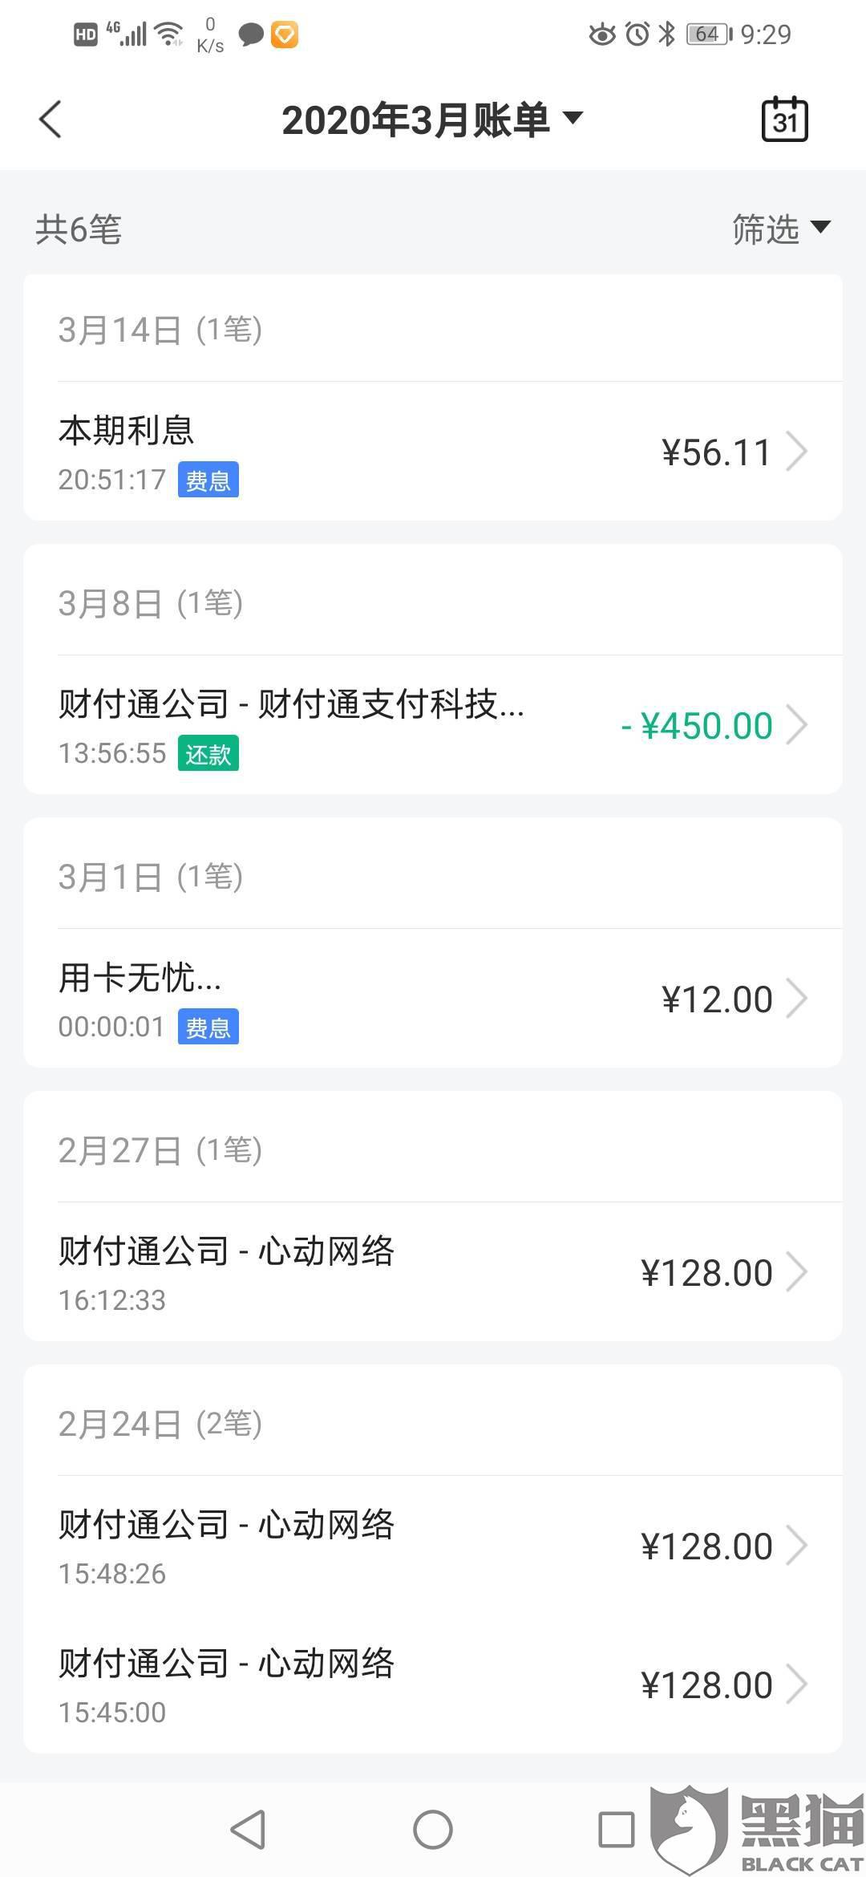This screenshot has width=866, height=1877.
Task: Open the 2020年3月账单 month dropdown
Action: (x=433, y=120)
